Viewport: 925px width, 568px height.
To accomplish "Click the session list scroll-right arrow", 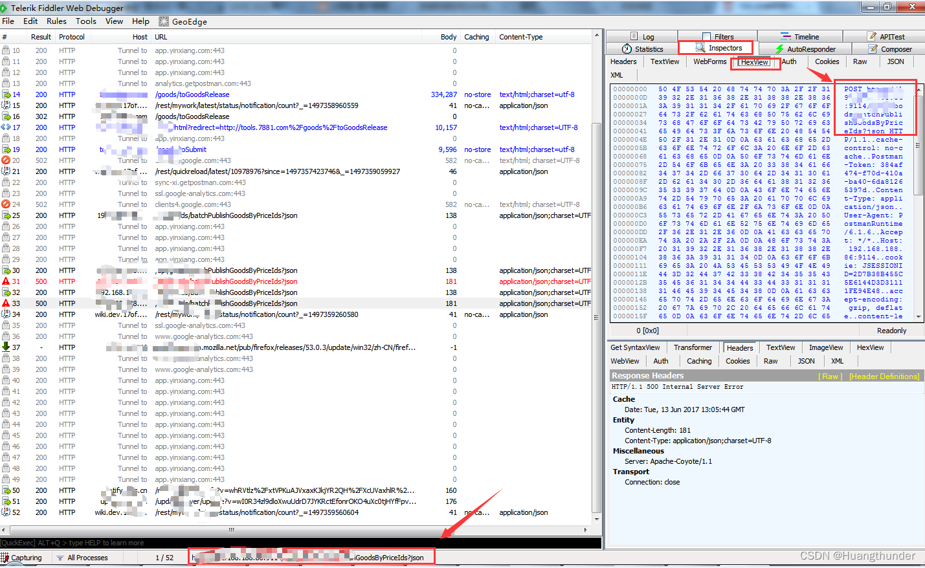I will 586,530.
